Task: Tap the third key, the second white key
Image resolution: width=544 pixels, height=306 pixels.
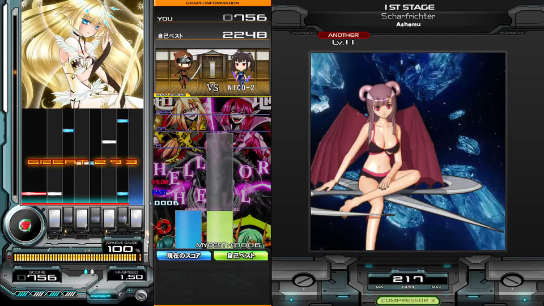Action: [82, 219]
